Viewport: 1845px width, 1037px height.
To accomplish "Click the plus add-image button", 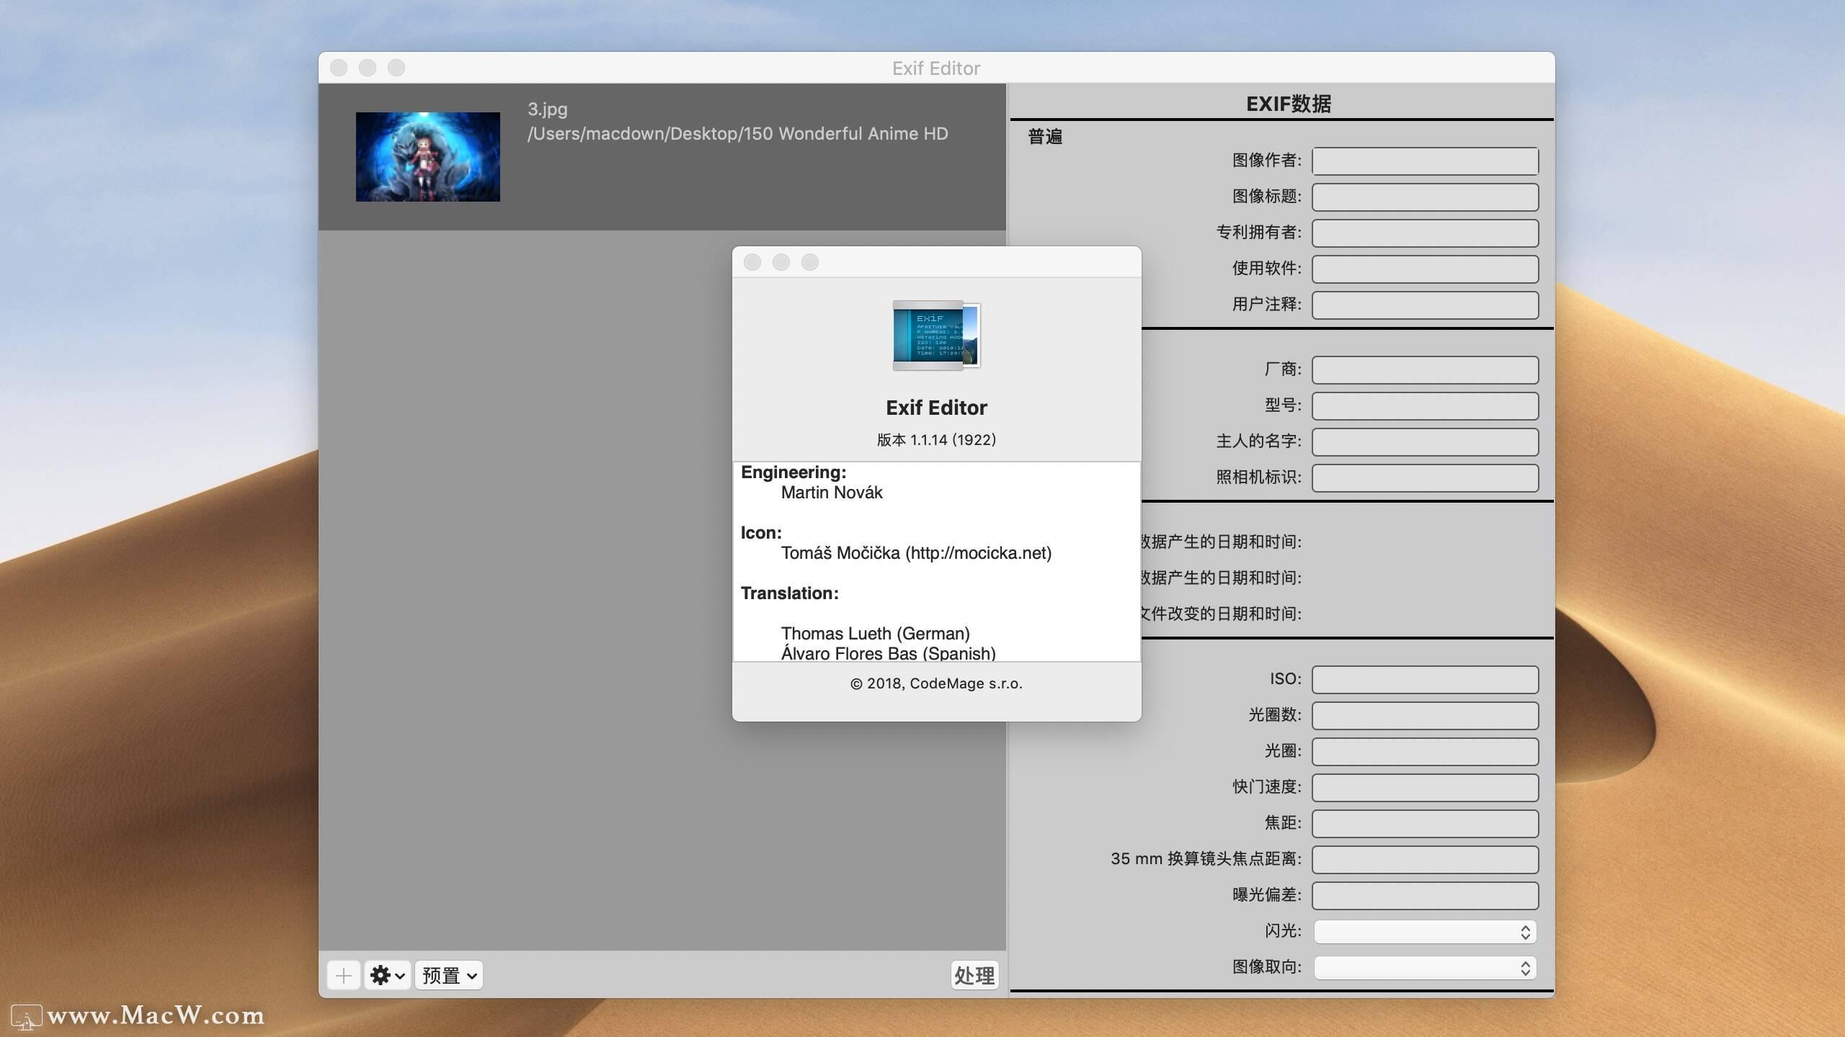I will pyautogui.click(x=344, y=976).
